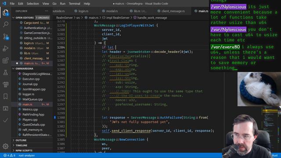Open GameConnection.js in Open Editors

32,33
